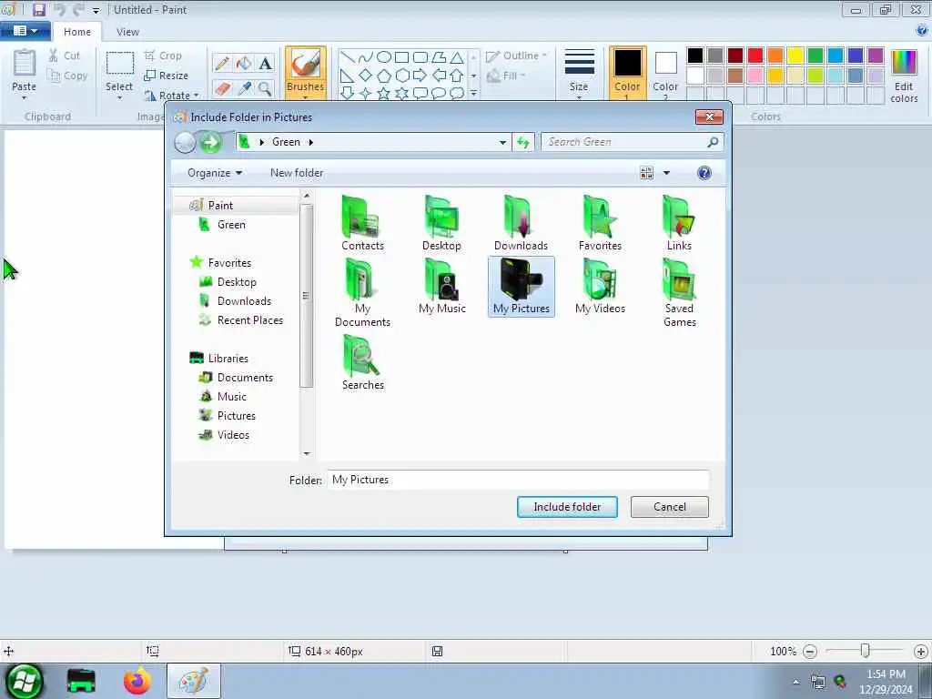
Task: Select the Desktop folder icon in file list
Action: click(x=441, y=224)
